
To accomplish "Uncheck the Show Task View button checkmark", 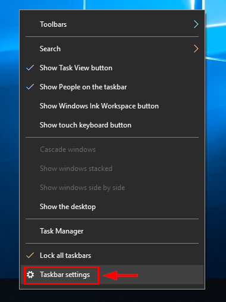I will [30, 68].
